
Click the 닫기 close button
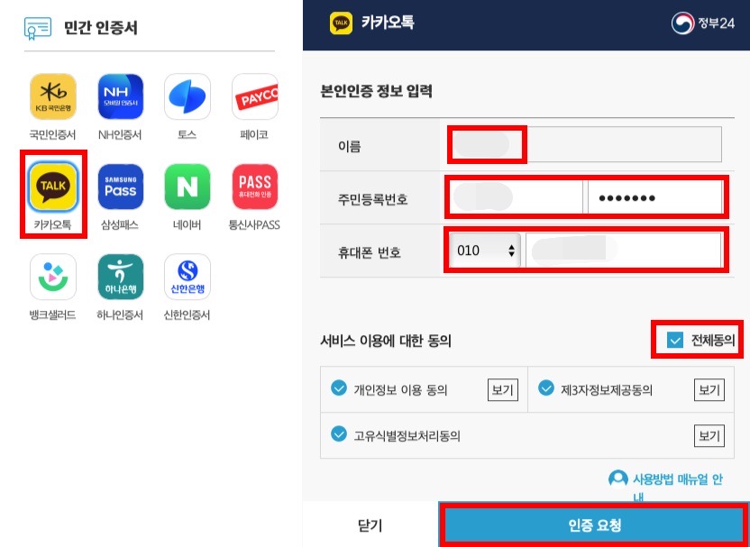pos(370,525)
